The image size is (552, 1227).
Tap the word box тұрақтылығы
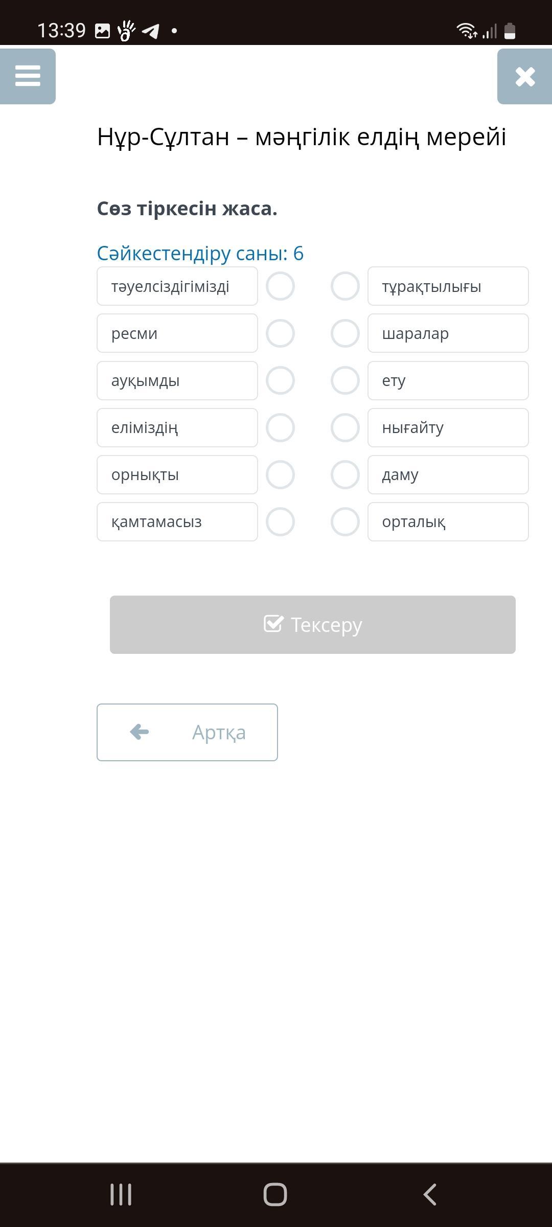[448, 286]
